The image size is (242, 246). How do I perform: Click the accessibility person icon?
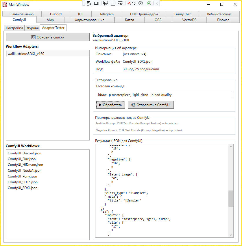click(x=141, y=3)
